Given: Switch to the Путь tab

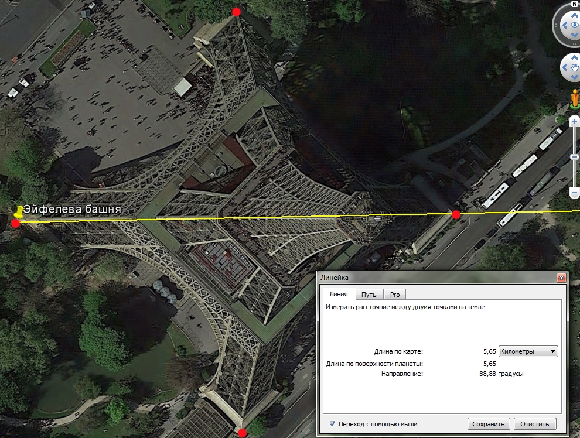Looking at the screenshot, I should [369, 295].
